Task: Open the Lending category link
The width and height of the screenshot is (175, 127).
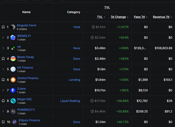Action: pos(74,80)
